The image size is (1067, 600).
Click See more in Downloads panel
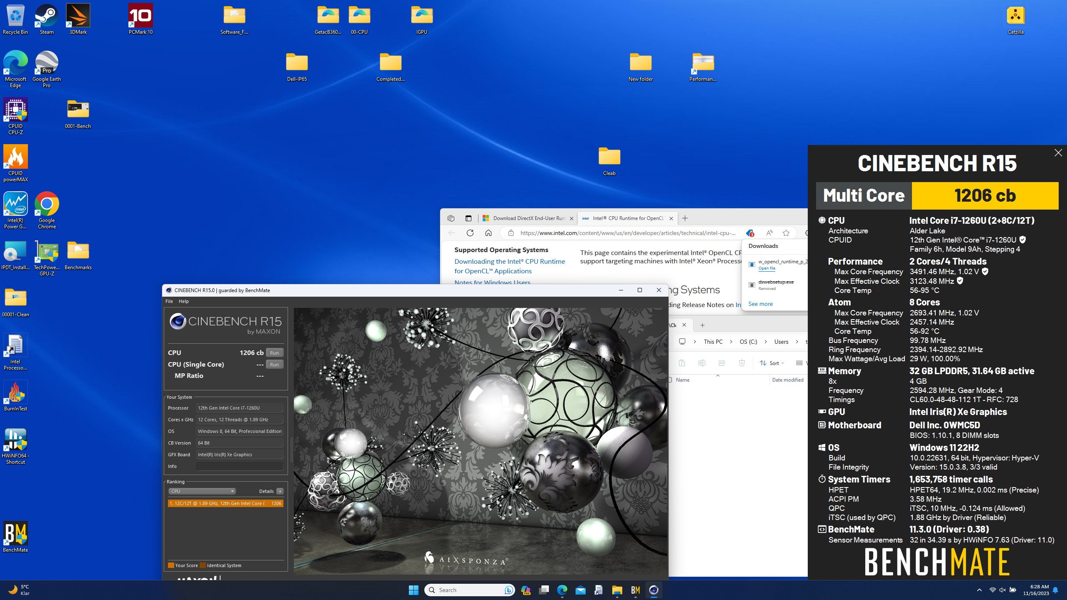[x=760, y=304]
